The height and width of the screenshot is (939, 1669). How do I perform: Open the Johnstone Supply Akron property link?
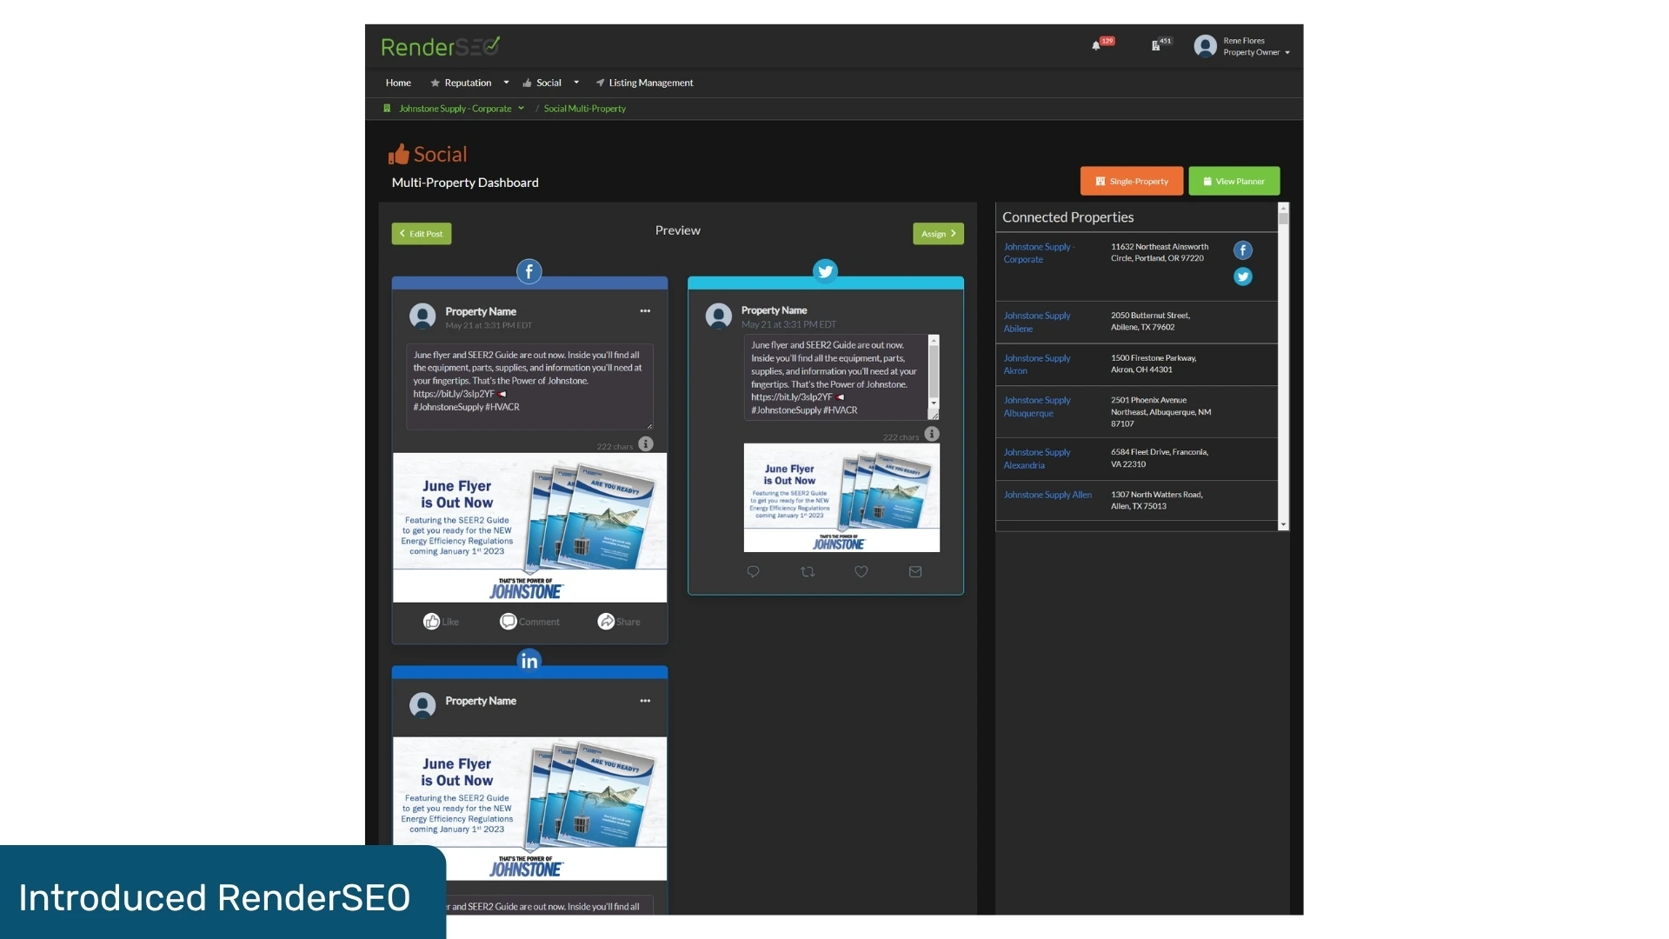pyautogui.click(x=1037, y=364)
